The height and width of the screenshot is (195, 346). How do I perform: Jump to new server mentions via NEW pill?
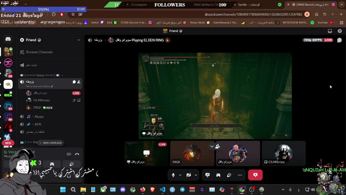point(8,143)
